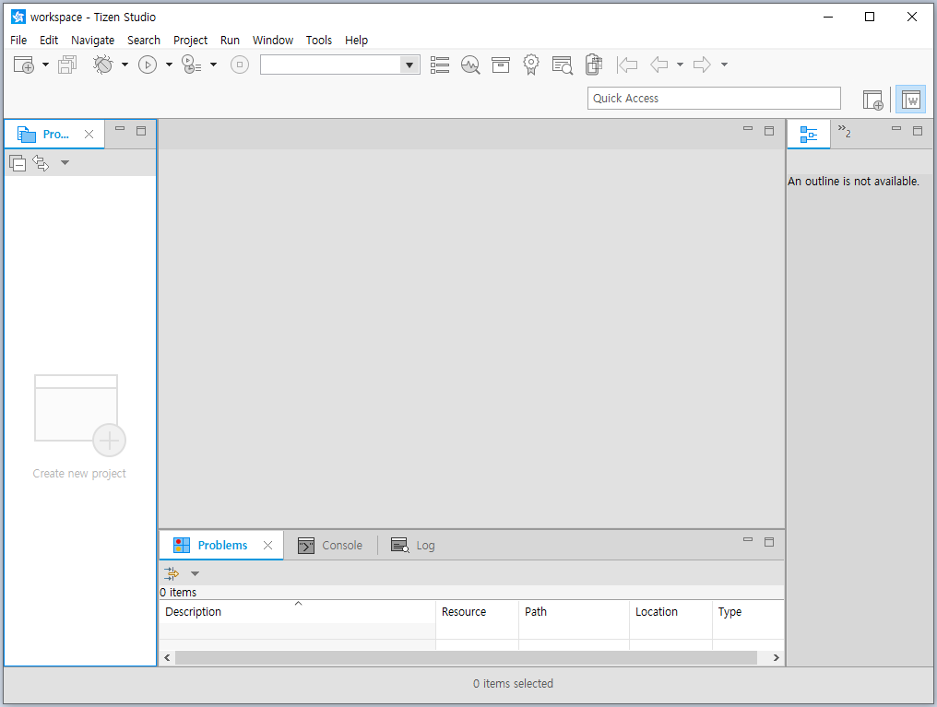Click the Create new project placeholder
937x707 pixels.
click(x=79, y=427)
